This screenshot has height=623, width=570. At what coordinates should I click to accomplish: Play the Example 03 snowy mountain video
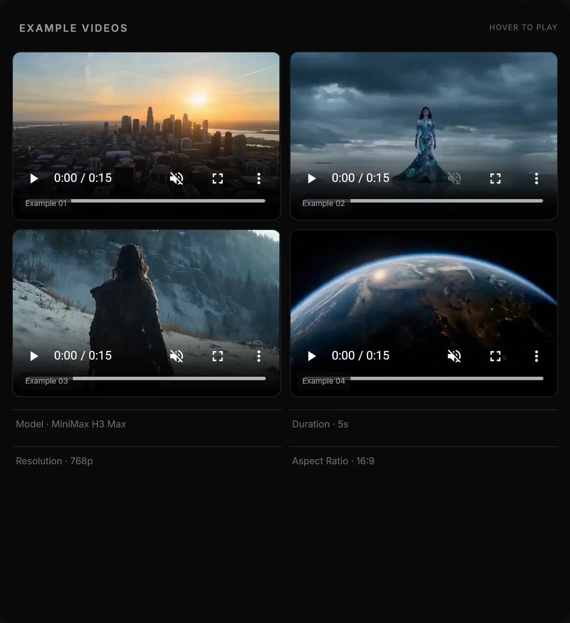click(34, 356)
